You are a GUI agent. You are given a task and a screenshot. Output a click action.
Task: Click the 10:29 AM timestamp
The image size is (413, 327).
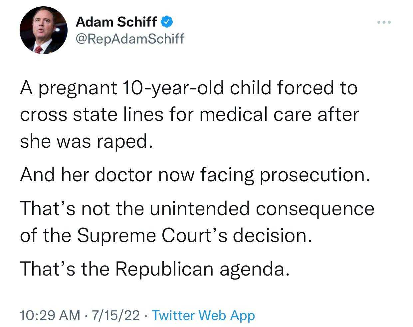click(50, 315)
